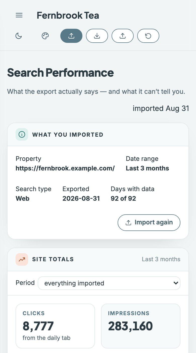
Task: Click the circular reset arrow icon button
Action: coord(148,36)
